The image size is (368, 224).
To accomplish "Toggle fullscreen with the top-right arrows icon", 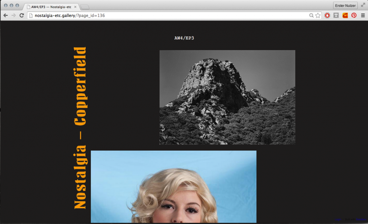I will 363,5.
